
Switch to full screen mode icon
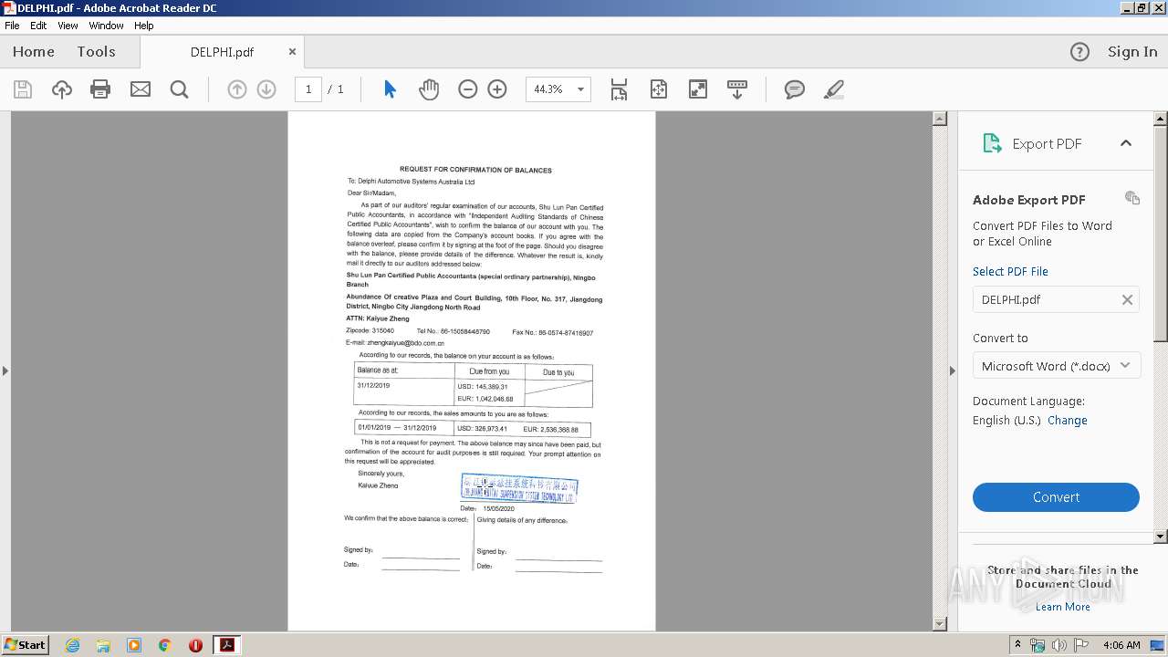[698, 89]
